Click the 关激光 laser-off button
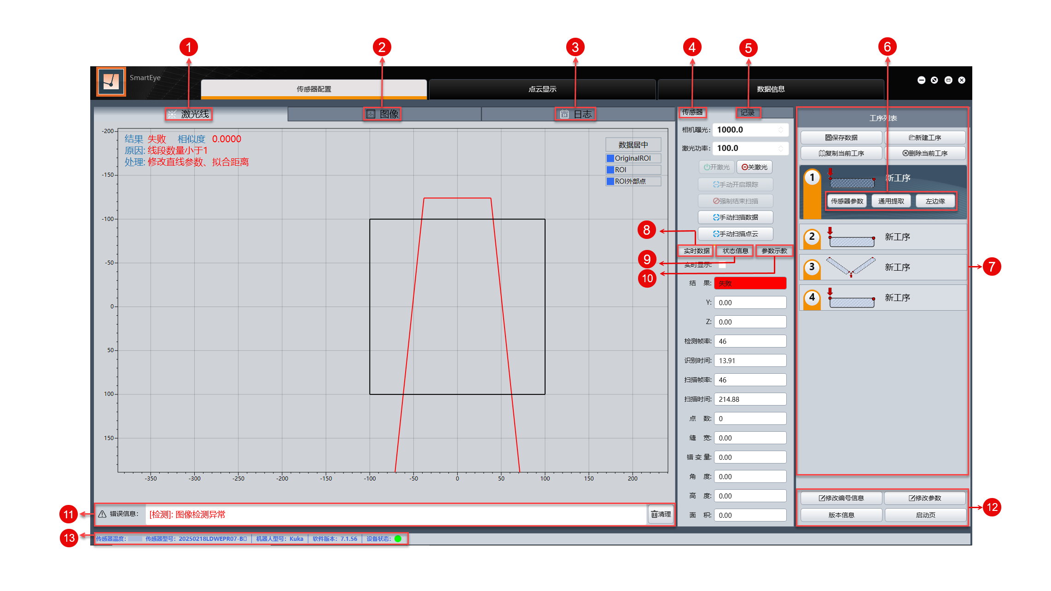This screenshot has height=591, width=1051. click(x=754, y=167)
